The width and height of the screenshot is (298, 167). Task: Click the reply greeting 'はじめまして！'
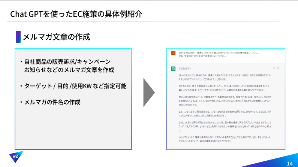185,69
